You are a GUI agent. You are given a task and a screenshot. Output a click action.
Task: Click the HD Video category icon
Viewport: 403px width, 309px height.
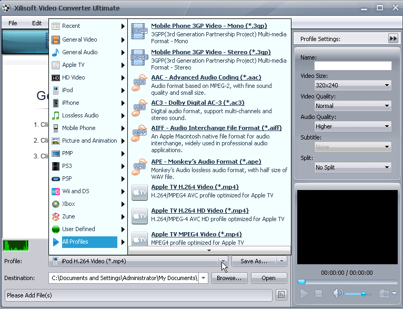pos(56,77)
